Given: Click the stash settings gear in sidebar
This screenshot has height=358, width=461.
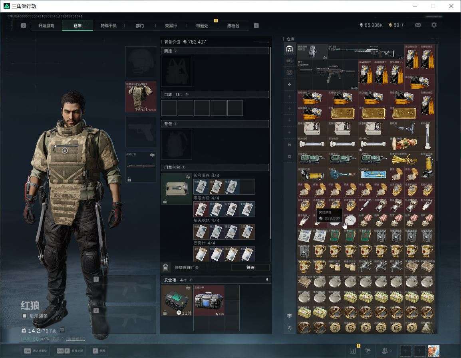Looking at the screenshot, I should coord(289,157).
